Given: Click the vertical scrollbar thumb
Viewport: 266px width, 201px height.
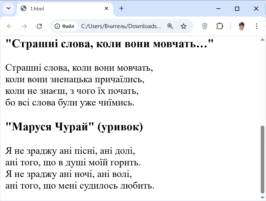Looking at the screenshot, I should coord(262,160).
